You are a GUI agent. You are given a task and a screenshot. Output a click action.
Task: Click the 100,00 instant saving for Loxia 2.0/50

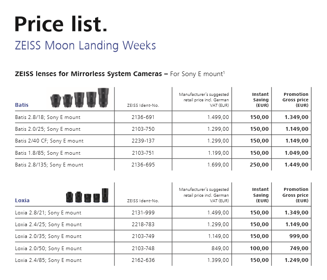tap(259, 248)
